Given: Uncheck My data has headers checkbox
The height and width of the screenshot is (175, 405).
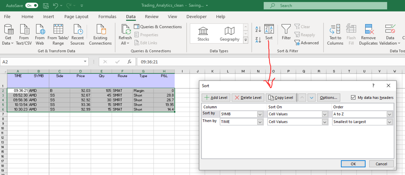Looking at the screenshot, I should coord(353,97).
